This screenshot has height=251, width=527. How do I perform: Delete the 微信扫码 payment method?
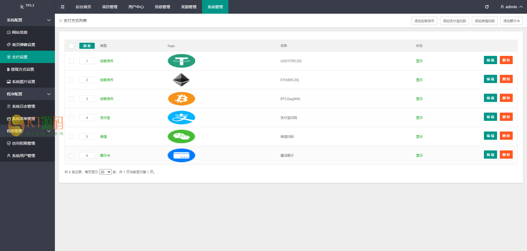pos(506,136)
